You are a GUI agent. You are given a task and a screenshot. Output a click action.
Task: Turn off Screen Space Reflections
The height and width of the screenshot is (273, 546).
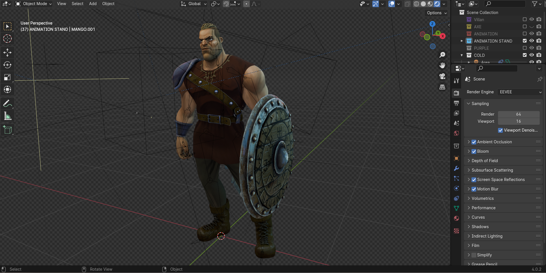[x=474, y=180]
